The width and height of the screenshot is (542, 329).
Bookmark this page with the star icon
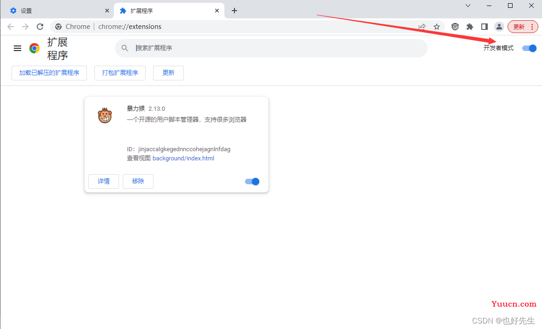(437, 27)
